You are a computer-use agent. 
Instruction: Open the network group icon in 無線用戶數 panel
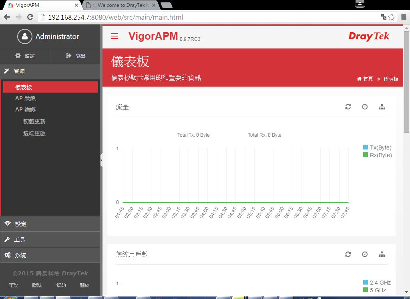[382, 254]
